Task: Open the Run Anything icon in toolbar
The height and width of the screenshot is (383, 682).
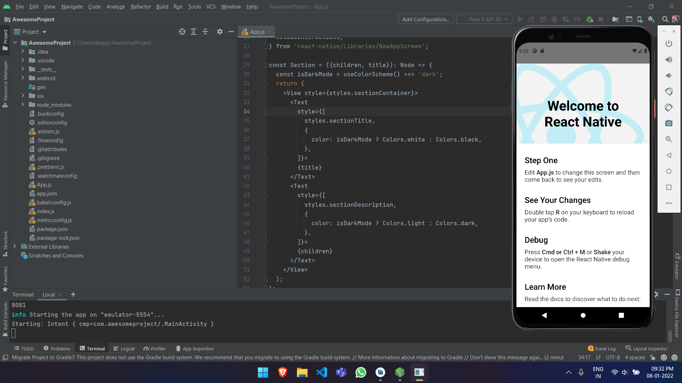Action: (x=629, y=20)
